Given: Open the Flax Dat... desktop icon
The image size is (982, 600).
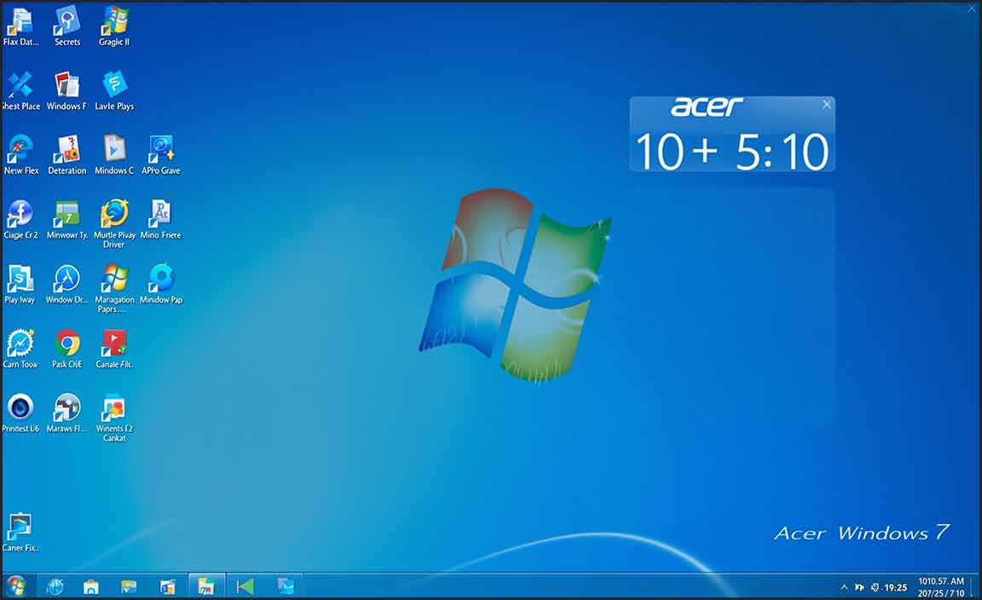Looking at the screenshot, I should 20,26.
